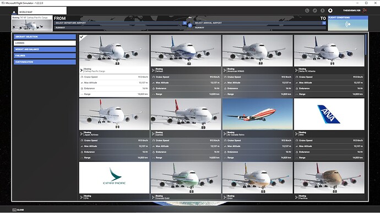Select the Cathay Pacific logo livery thumbnail
Viewport: 380px width, 213px height.
point(114,177)
